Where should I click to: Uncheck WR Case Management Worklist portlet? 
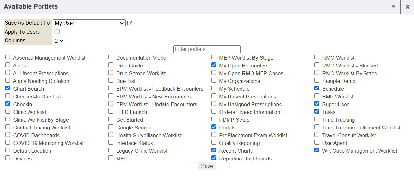[x=317, y=150]
